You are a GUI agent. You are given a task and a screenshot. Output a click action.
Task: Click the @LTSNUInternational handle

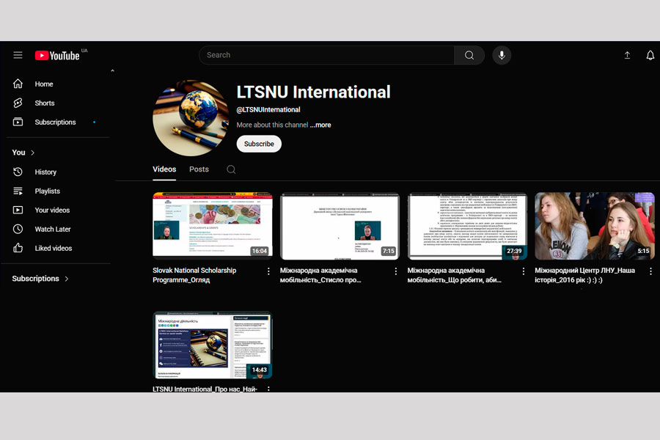tap(268, 109)
